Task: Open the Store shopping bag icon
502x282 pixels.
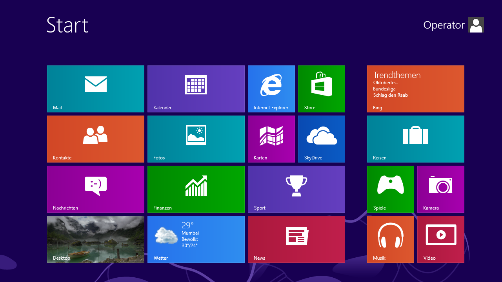Action: tap(322, 84)
